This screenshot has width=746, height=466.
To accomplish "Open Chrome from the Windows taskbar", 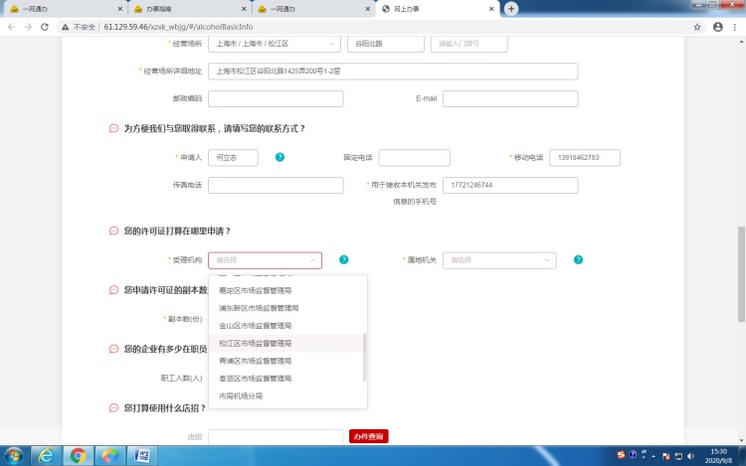I will click(78, 455).
